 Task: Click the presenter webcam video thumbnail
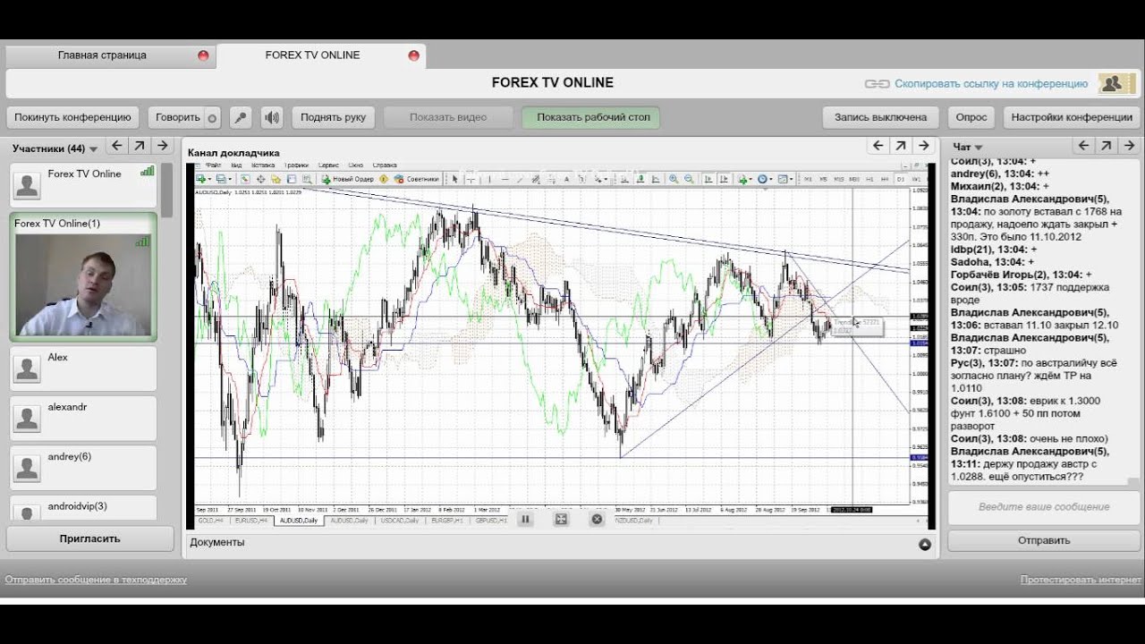(x=83, y=284)
